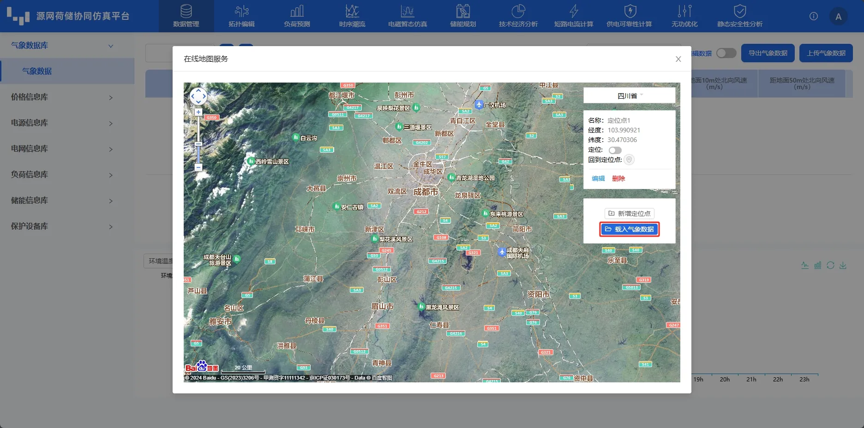Click the 黑龙滩风景区 scenic marker
The width and height of the screenshot is (864, 428).
[x=421, y=306]
